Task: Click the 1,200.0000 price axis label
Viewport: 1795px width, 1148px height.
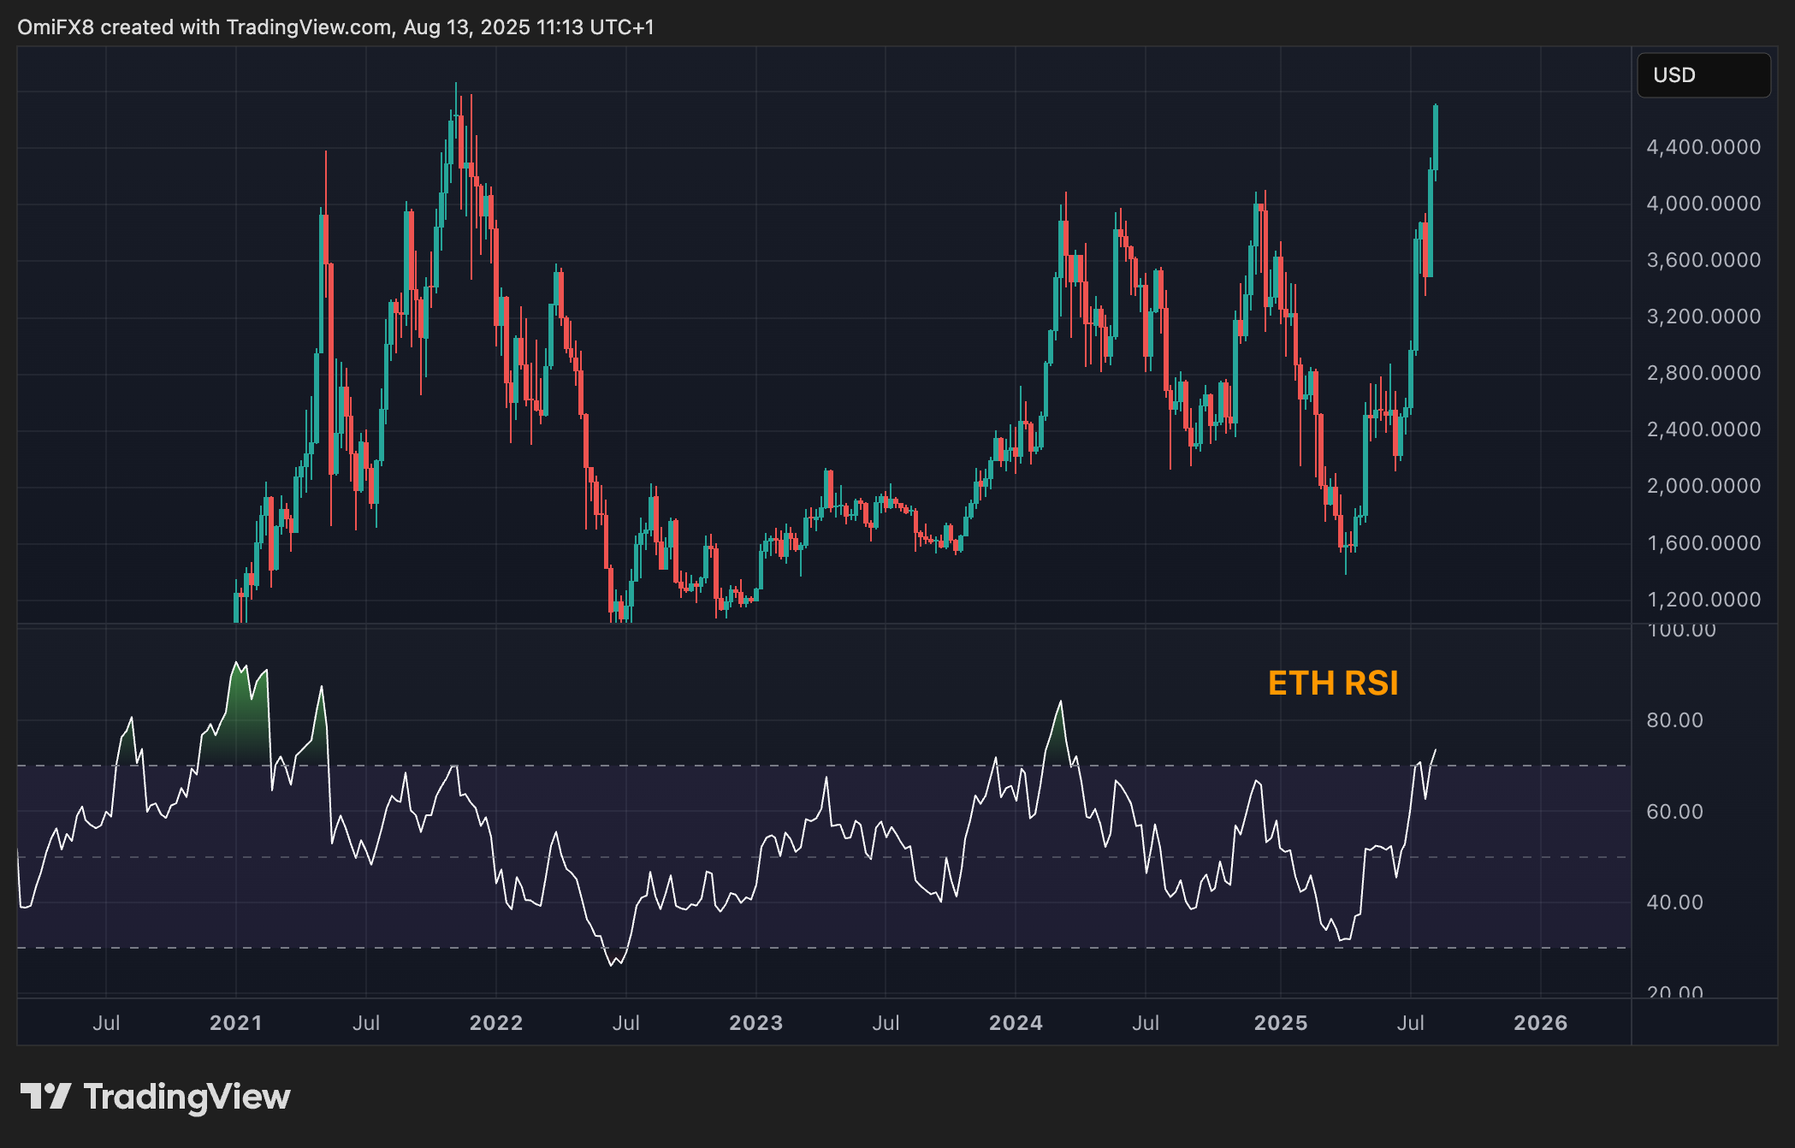Action: [1703, 600]
